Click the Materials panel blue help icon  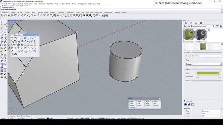[221, 26]
